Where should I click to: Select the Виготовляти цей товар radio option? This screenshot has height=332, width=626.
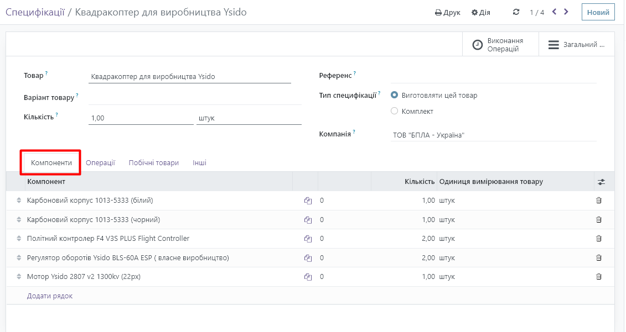click(395, 95)
